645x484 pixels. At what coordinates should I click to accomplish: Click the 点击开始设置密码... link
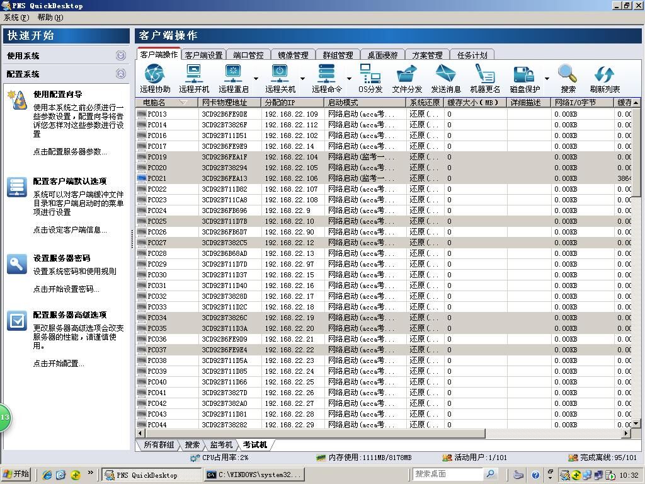pos(66,289)
